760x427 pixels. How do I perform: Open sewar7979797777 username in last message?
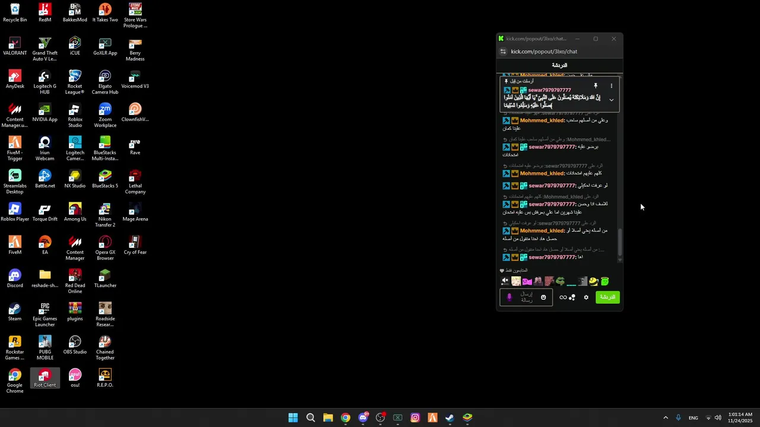coord(552,257)
